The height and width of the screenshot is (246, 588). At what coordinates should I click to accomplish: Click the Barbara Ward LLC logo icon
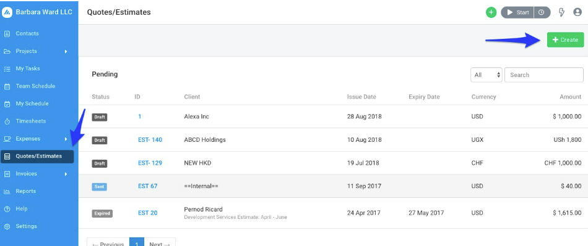7,12
